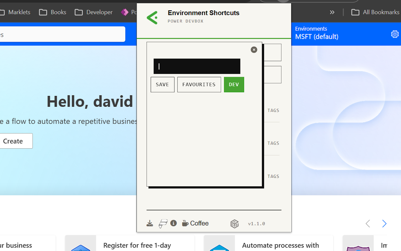401x251 pixels.
Task: Close the tag dialog with X
Action: click(254, 50)
